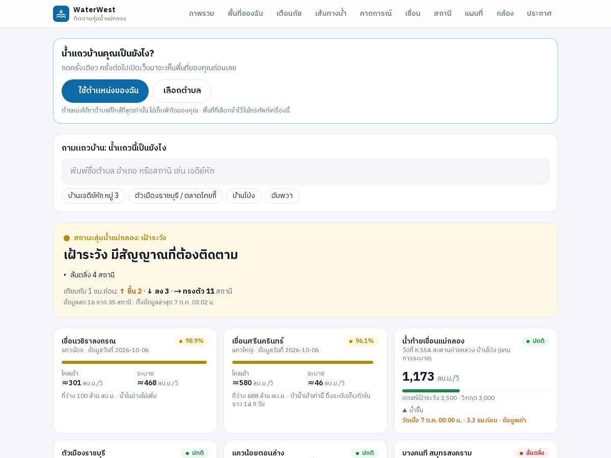Click the ใช้ตำแหน่งของฉัน button
The width and height of the screenshot is (611, 458).
pyautogui.click(x=105, y=91)
